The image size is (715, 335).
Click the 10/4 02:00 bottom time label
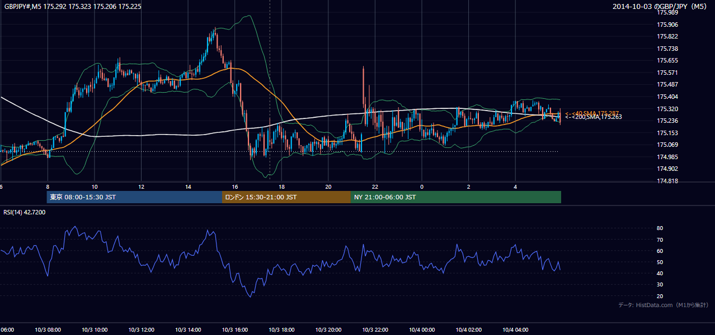(x=468, y=330)
